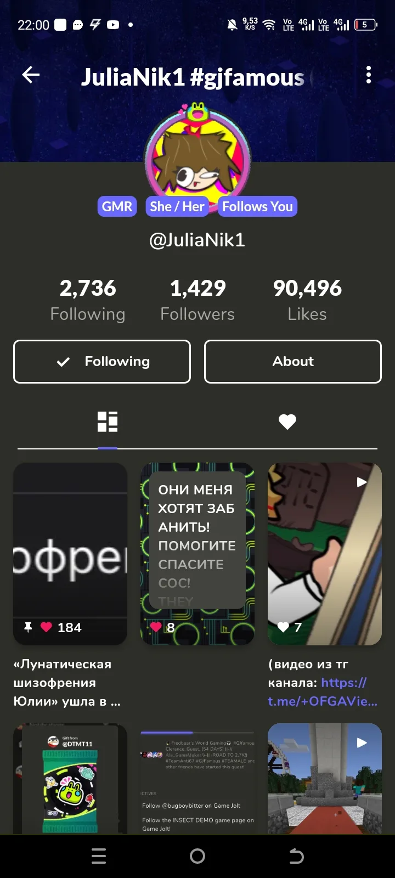This screenshot has height=878, width=395.
Task: Open the three-dot overflow menu
Action: (369, 75)
